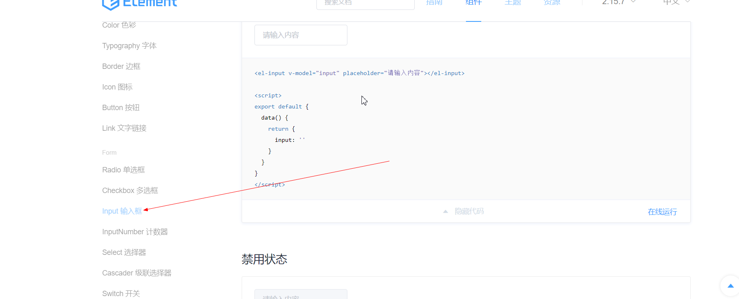The image size is (739, 299).
Task: Click 隐藏代码 to hide the code
Action: [x=469, y=211]
